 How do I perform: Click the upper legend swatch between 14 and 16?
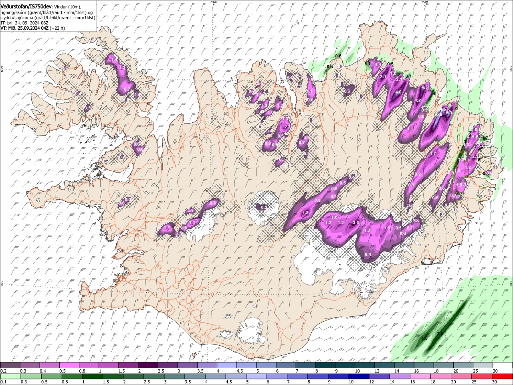point(404,365)
